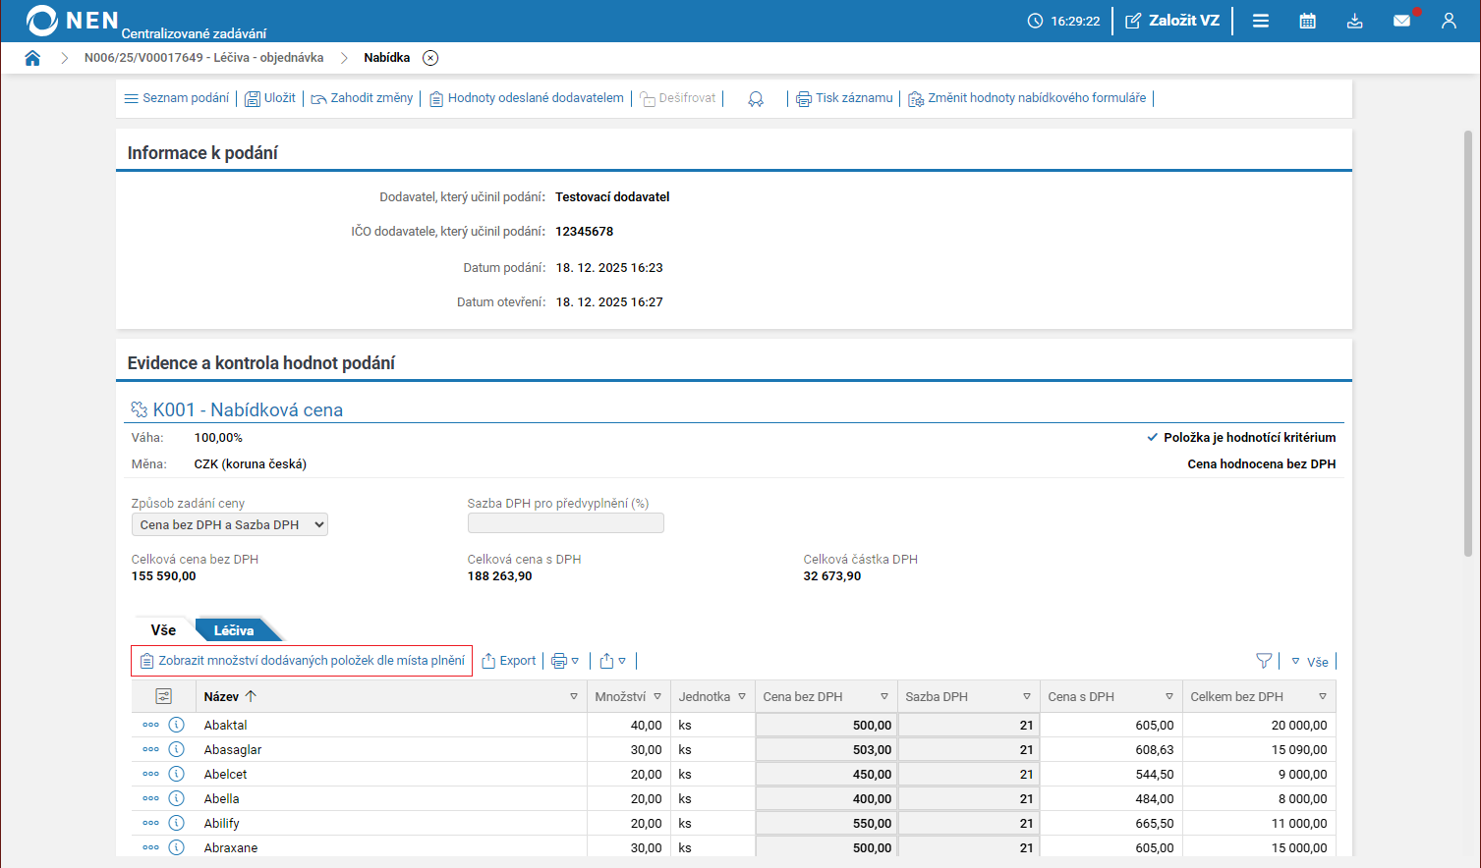1481x868 pixels.
Task: Click Zobrazit množství dodávaných položek dle místa plnění
Action: (302, 661)
